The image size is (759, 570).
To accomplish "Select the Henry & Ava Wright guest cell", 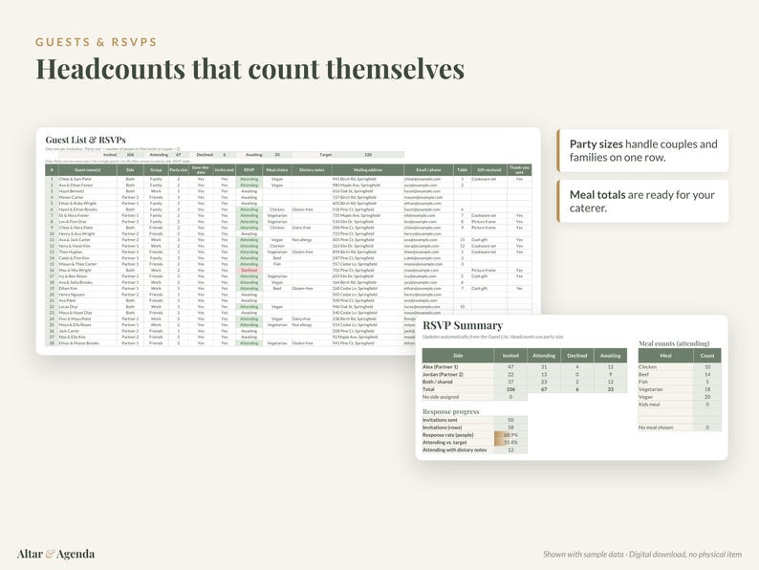I will pos(88,234).
